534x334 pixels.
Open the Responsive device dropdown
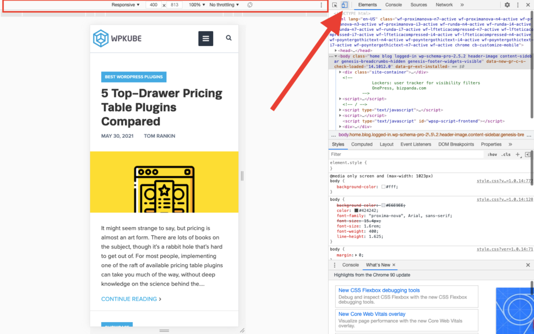click(x=126, y=5)
